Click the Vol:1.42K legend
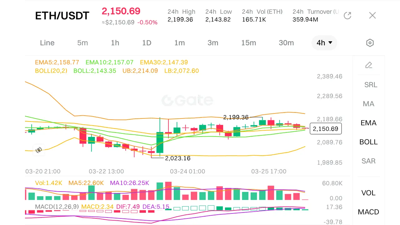 coord(48,183)
